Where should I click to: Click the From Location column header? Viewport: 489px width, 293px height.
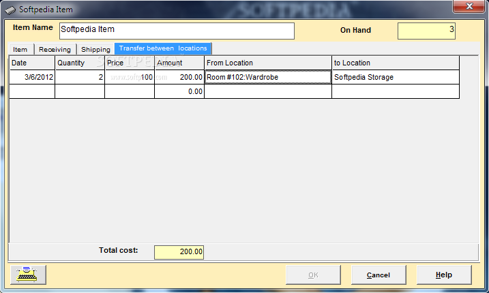click(x=268, y=63)
